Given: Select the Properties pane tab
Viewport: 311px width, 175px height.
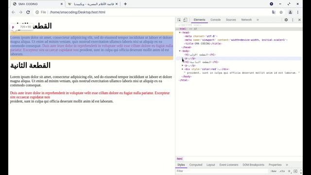Looking at the screenshot, I should point(275,165).
